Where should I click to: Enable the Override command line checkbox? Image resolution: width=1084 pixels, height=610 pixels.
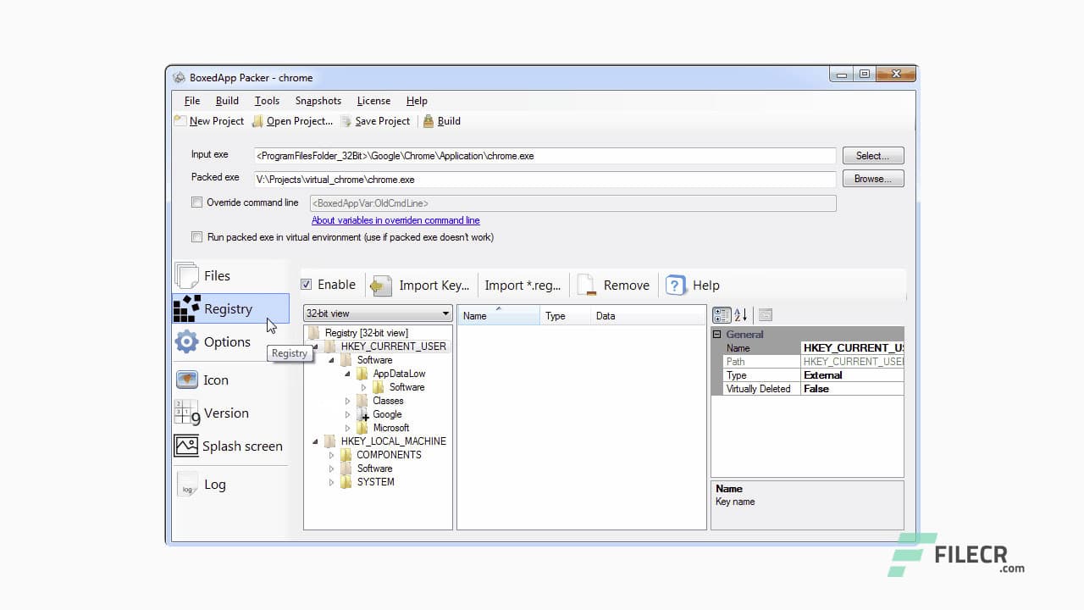click(x=197, y=202)
